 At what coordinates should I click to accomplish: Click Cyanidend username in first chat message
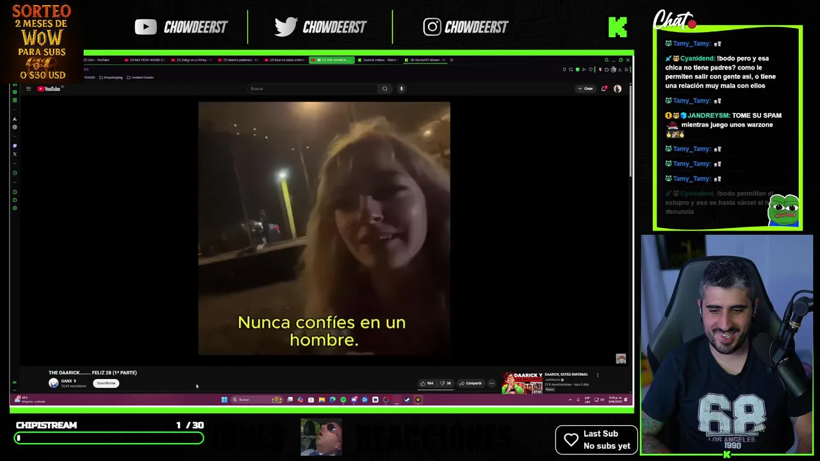pos(697,58)
